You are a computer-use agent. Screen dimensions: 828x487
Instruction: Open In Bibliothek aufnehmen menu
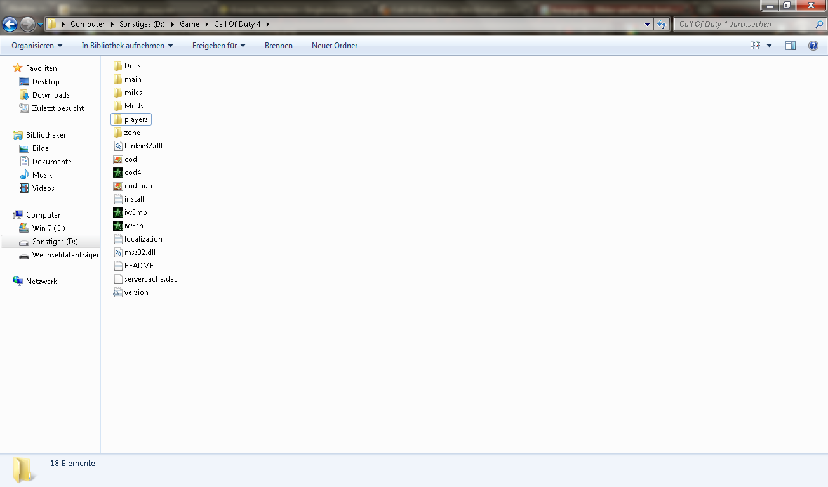pos(127,46)
